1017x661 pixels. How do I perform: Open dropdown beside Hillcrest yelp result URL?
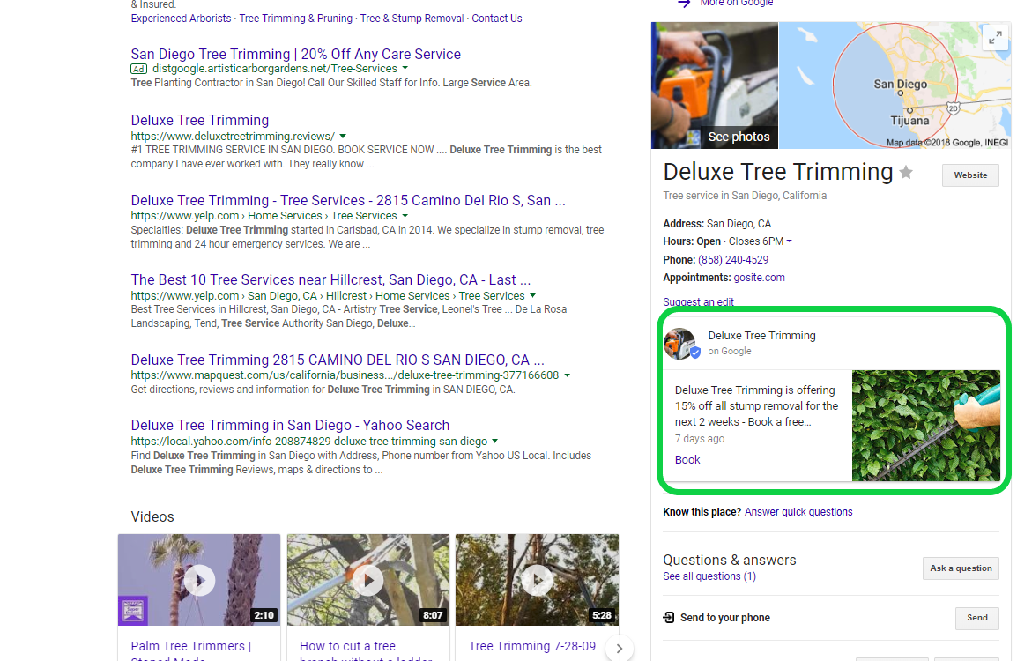[533, 296]
